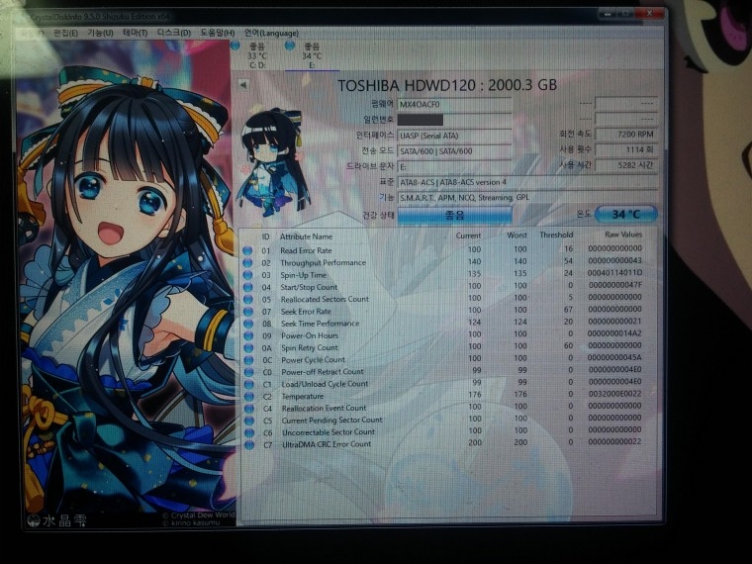Viewport: 752px width, 564px height.
Task: Click the status icon for Power Cycle Count
Action: click(x=248, y=360)
